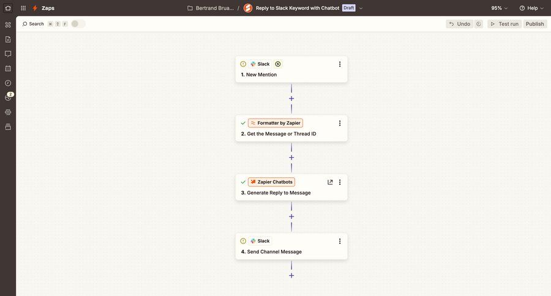Screen dimensions: 551x296
Task: Toggle the switch beside Search
Action: [x=78, y=24]
